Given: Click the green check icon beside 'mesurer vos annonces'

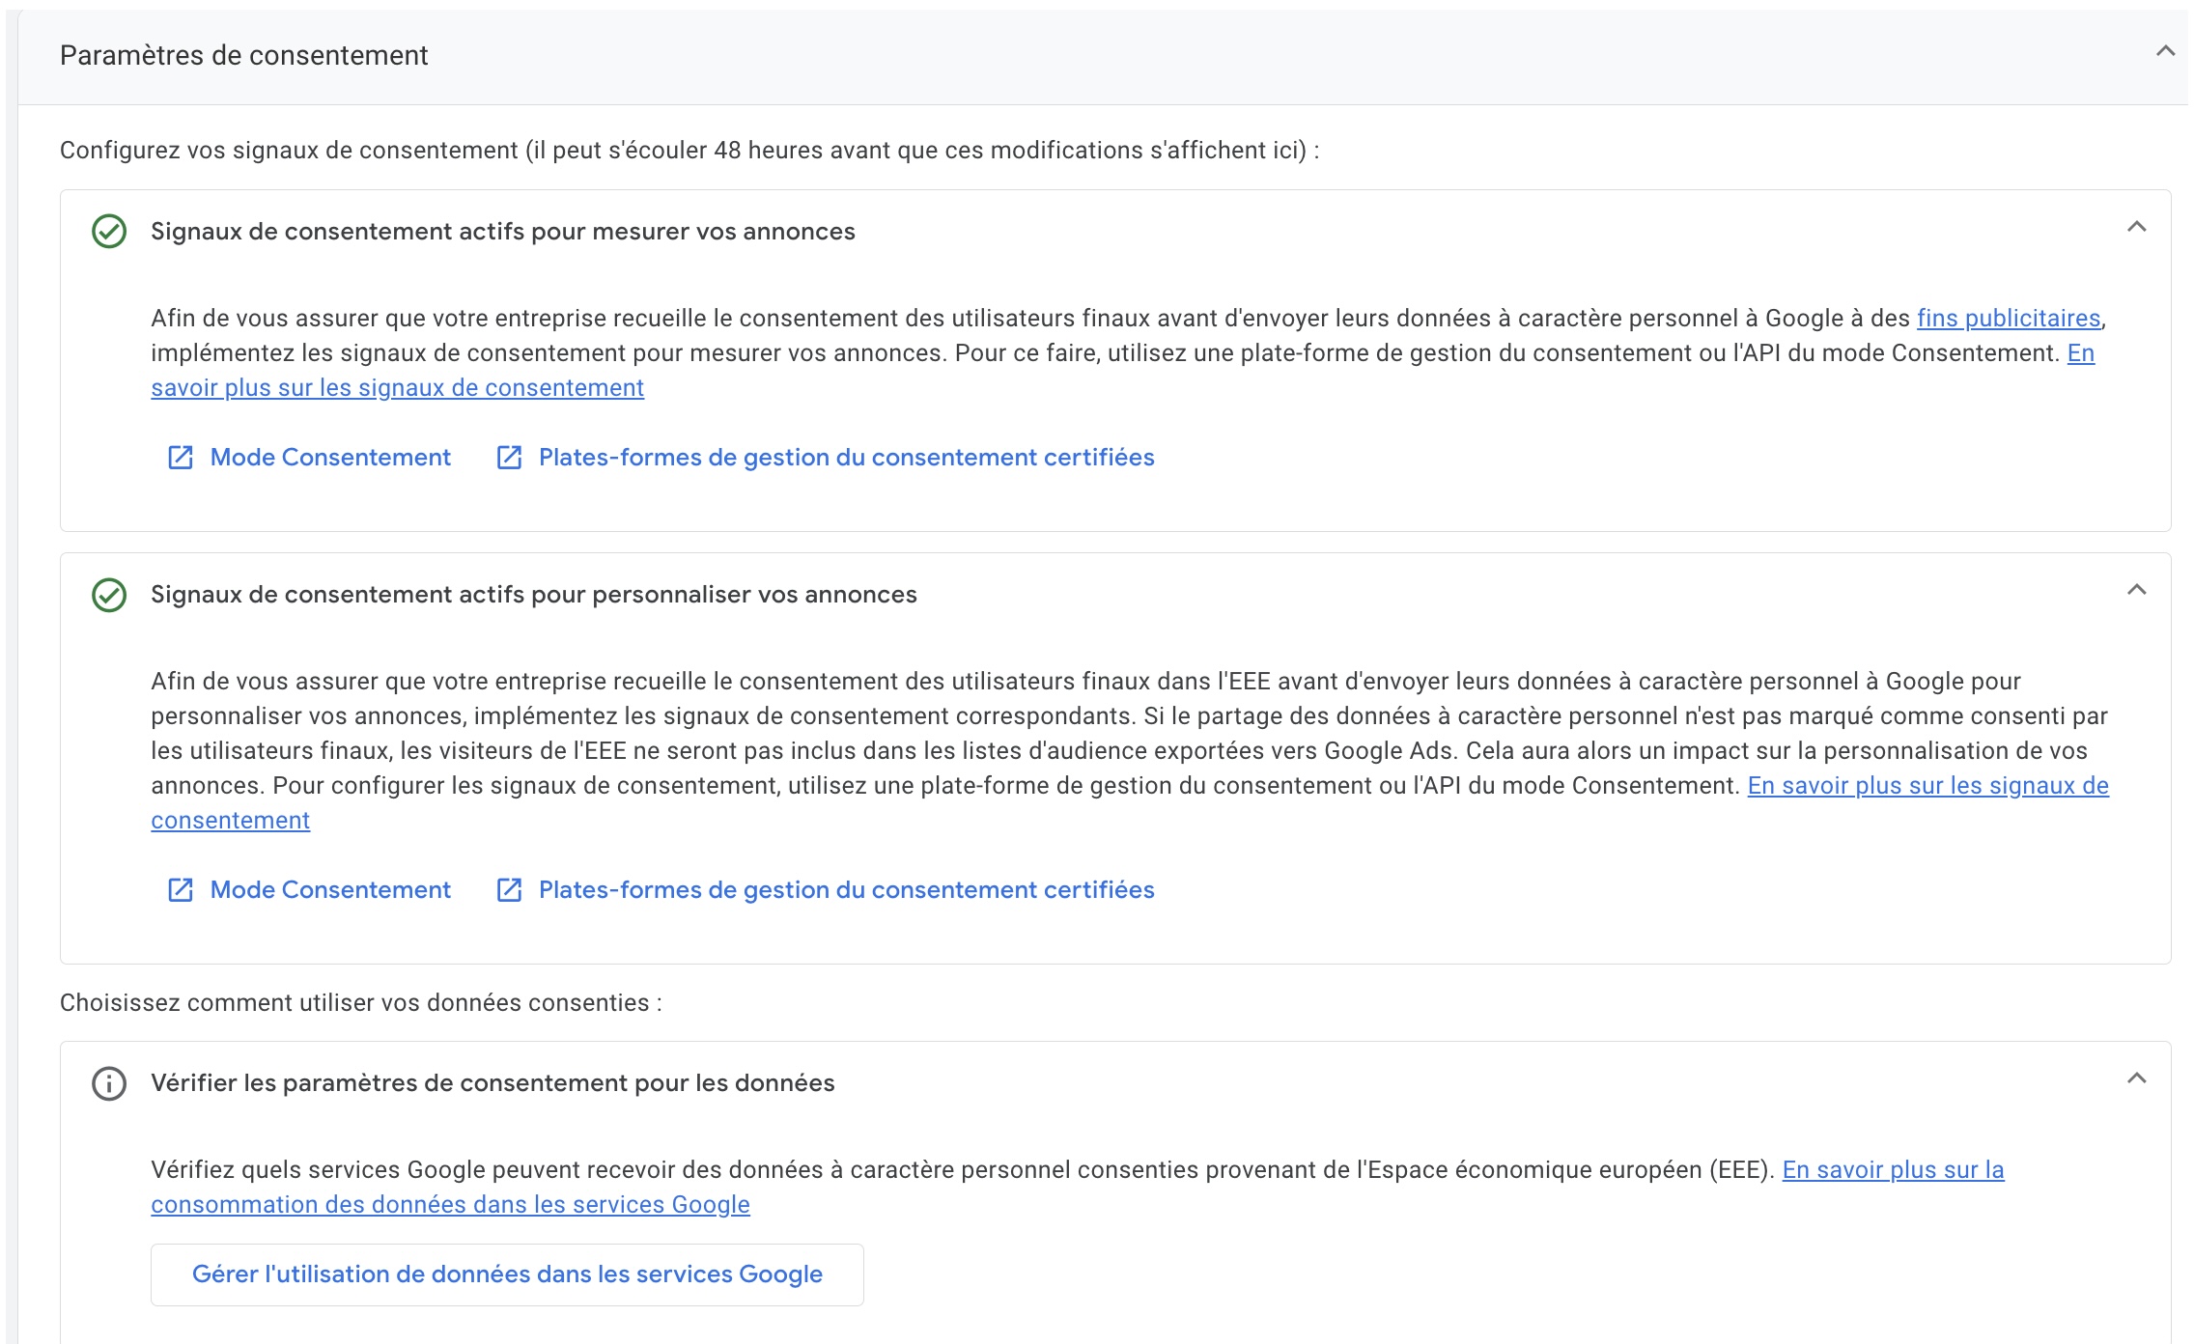Looking at the screenshot, I should [x=109, y=232].
